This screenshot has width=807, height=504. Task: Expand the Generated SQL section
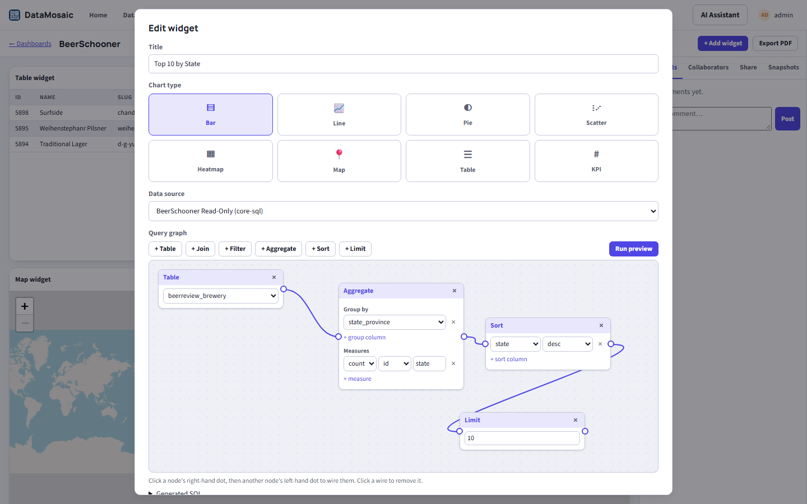174,493
